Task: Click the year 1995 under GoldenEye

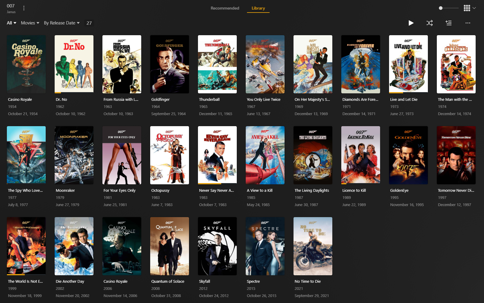Action: [394, 198]
